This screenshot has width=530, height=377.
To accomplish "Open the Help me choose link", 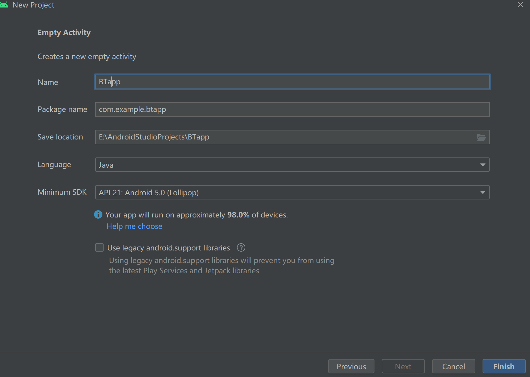I will [135, 226].
